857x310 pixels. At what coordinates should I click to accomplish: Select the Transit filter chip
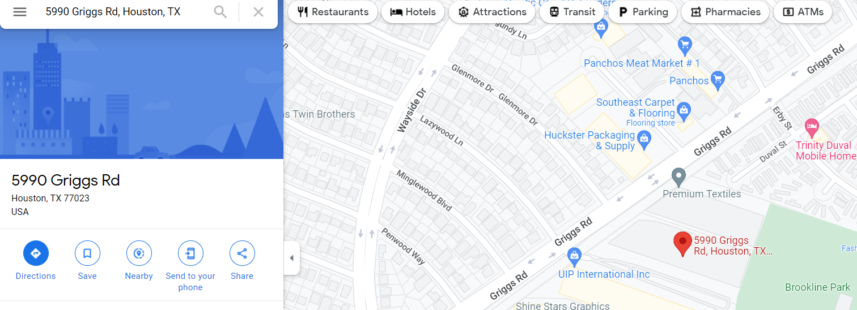572,12
